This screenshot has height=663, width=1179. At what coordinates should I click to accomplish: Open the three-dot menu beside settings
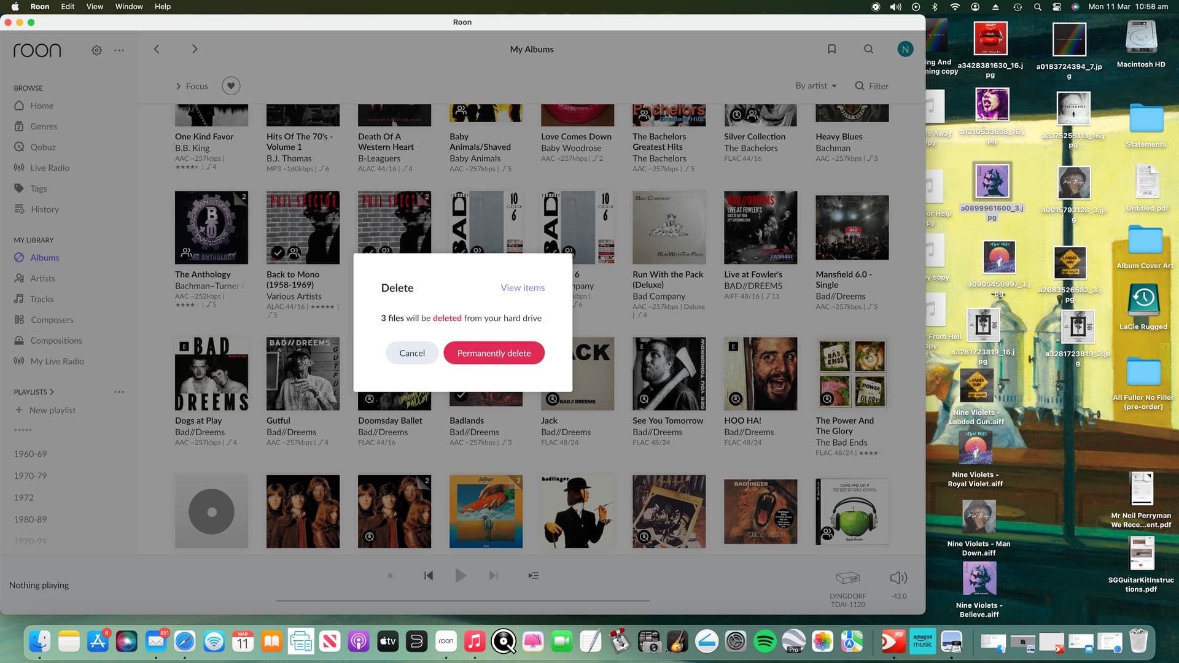(119, 50)
